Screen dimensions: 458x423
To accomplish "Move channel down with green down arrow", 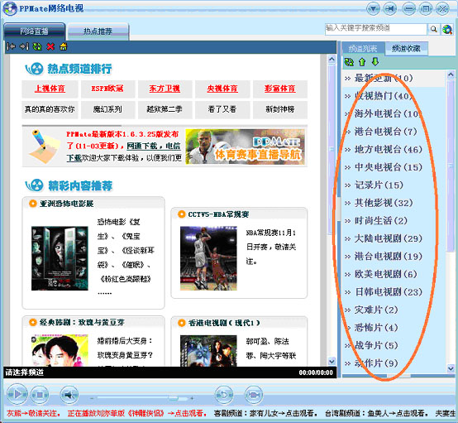I will (x=375, y=61).
